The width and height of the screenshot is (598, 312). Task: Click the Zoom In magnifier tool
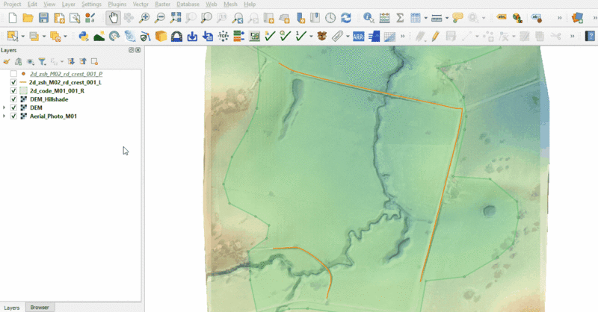(x=144, y=17)
